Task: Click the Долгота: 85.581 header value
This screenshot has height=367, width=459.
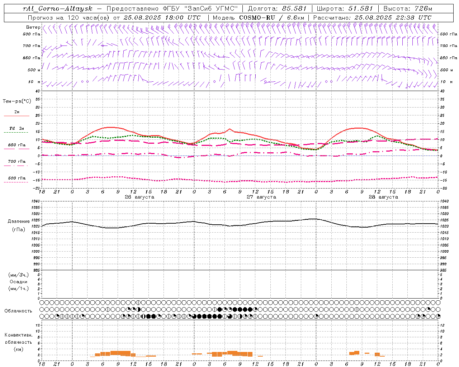Action: pos(277,8)
